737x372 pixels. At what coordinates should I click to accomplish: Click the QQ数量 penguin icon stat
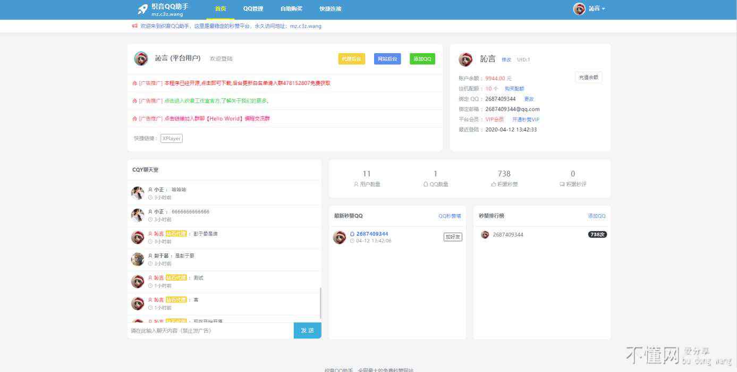(x=426, y=184)
